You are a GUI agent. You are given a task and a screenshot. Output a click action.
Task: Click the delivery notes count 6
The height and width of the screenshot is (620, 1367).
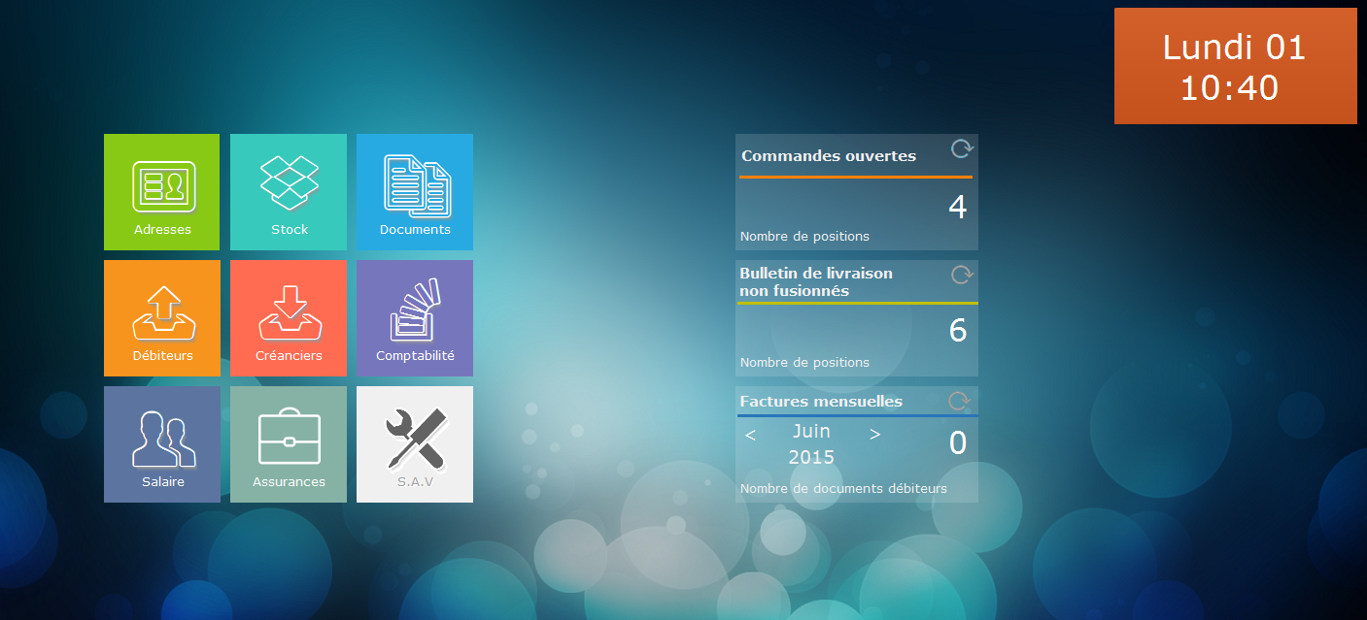click(x=957, y=331)
